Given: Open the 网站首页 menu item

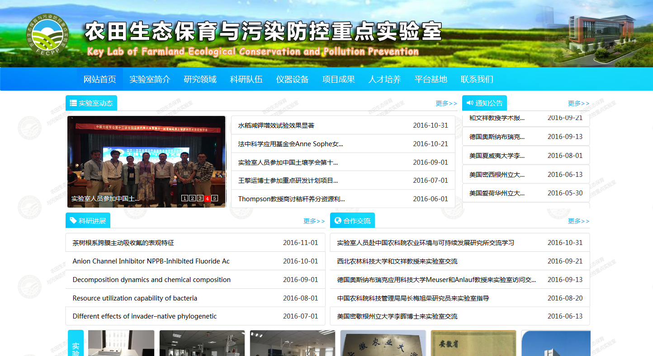Looking at the screenshot, I should pyautogui.click(x=99, y=79).
